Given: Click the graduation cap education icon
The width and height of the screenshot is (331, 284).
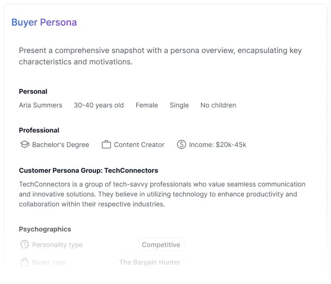Looking at the screenshot, I should tap(25, 144).
